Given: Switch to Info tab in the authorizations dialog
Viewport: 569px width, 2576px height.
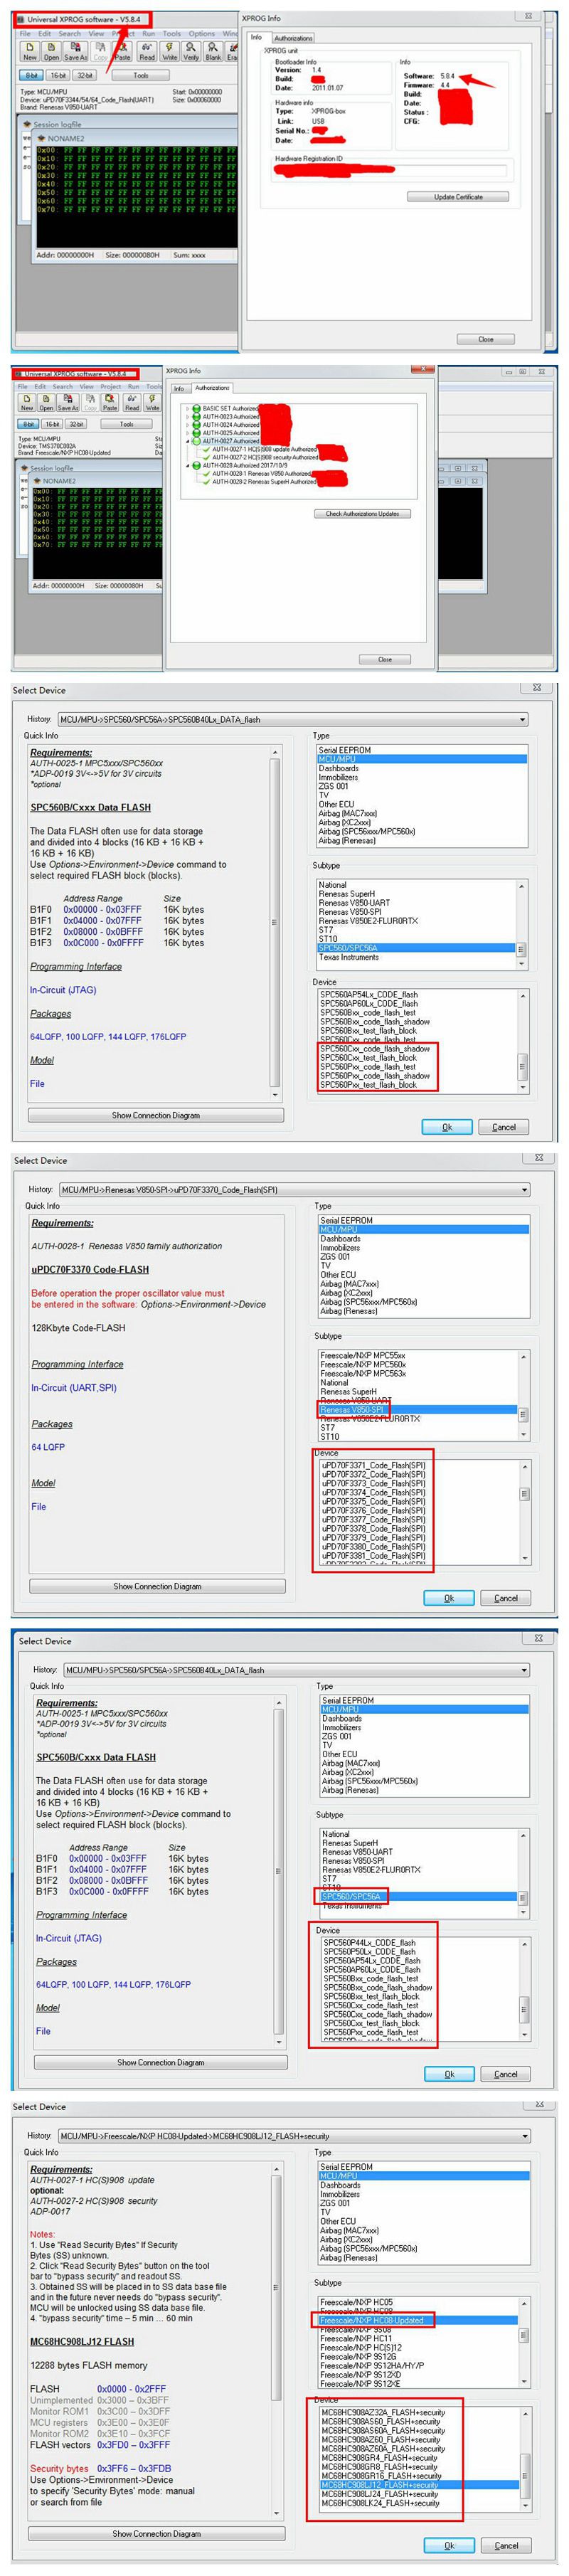Looking at the screenshot, I should (179, 388).
